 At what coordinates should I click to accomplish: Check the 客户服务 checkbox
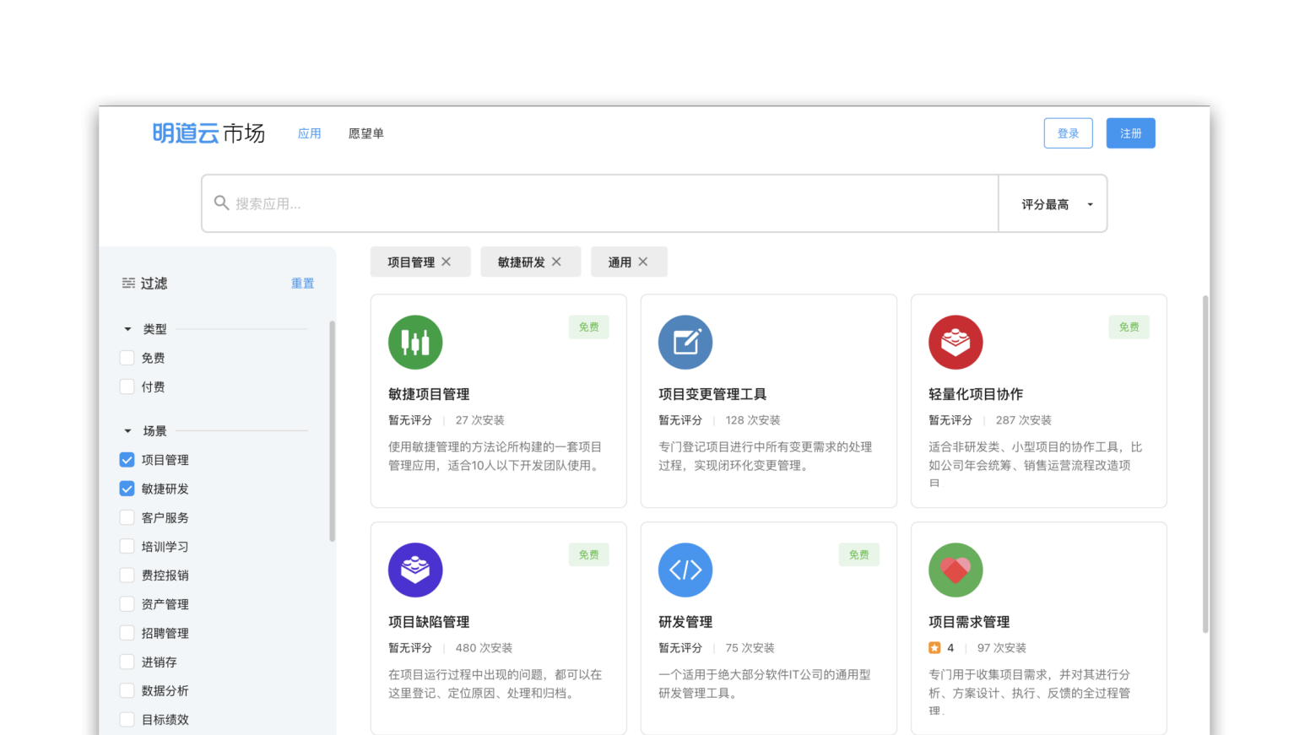(127, 517)
